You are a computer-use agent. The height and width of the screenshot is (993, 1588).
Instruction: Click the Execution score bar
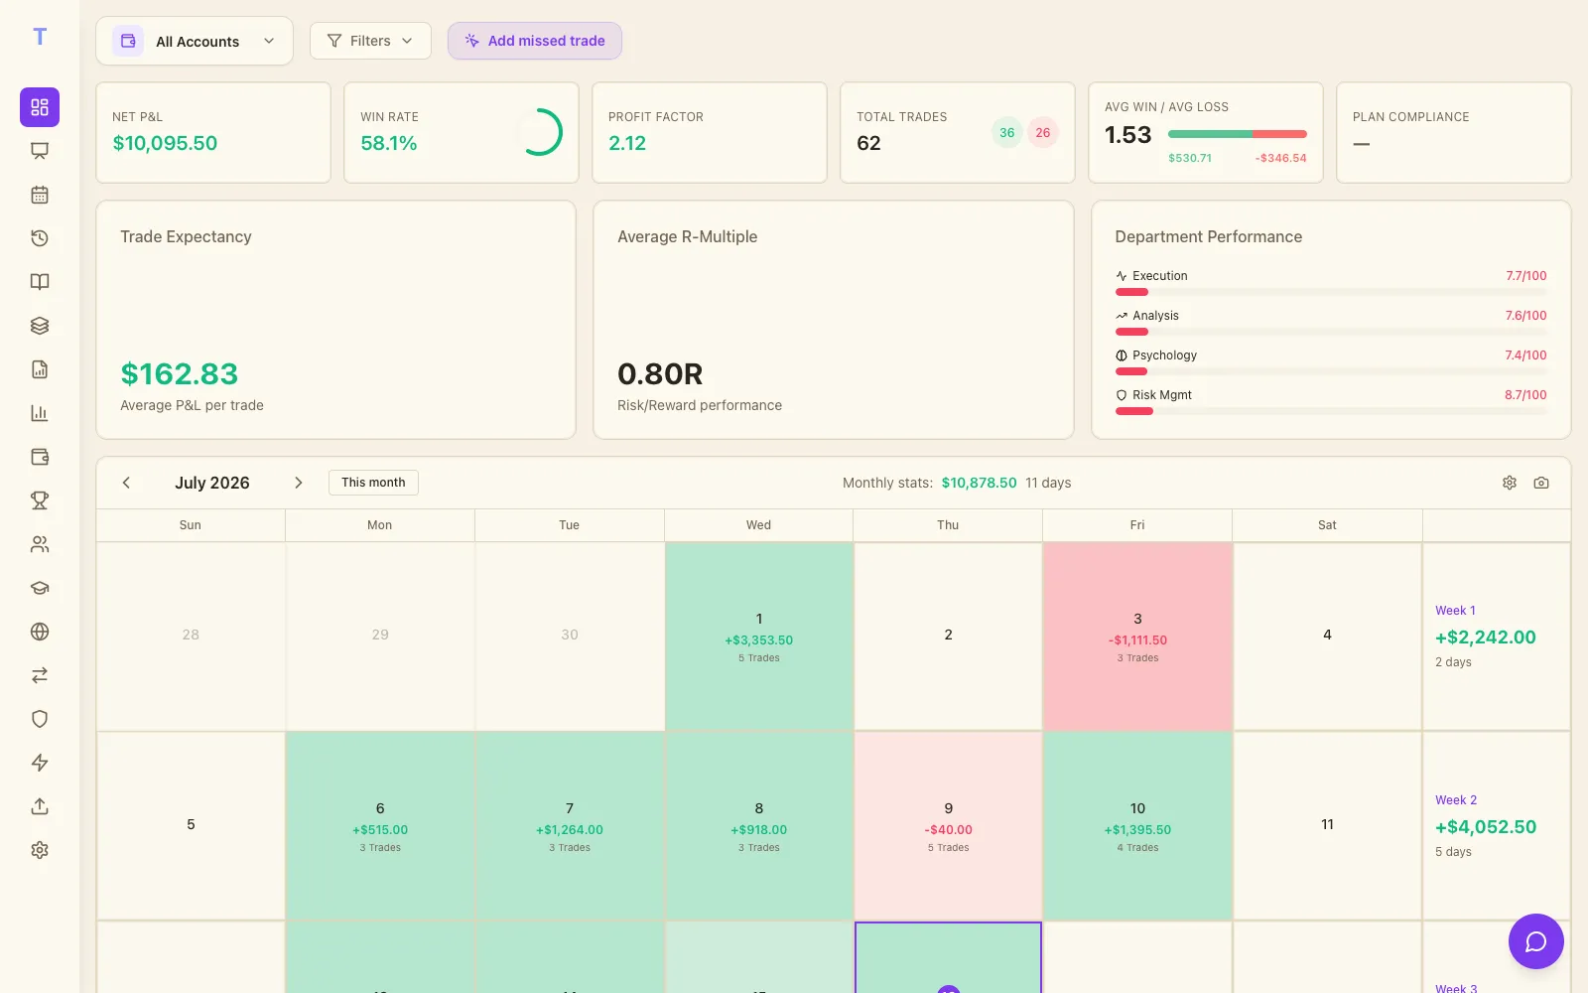(x=1331, y=292)
